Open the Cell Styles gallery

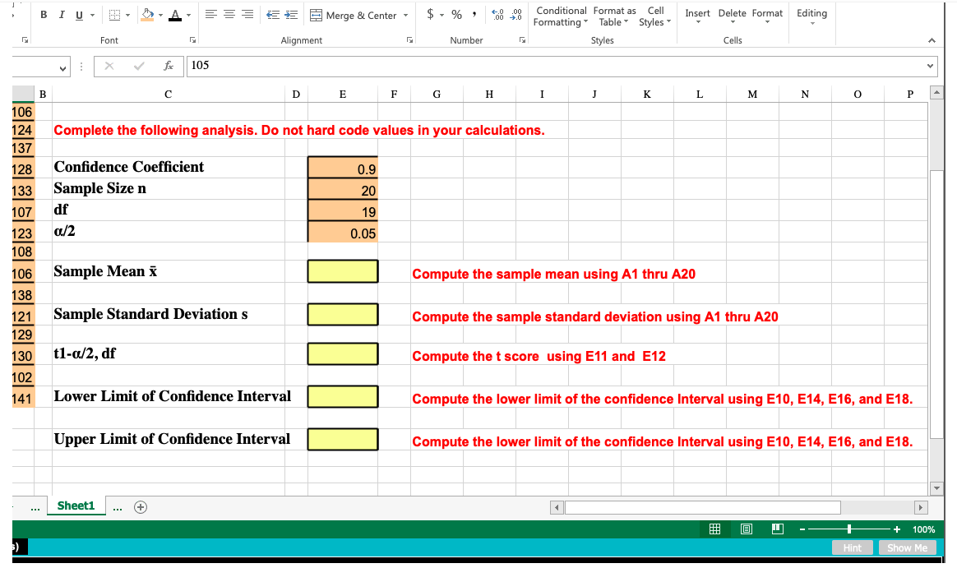(655, 16)
